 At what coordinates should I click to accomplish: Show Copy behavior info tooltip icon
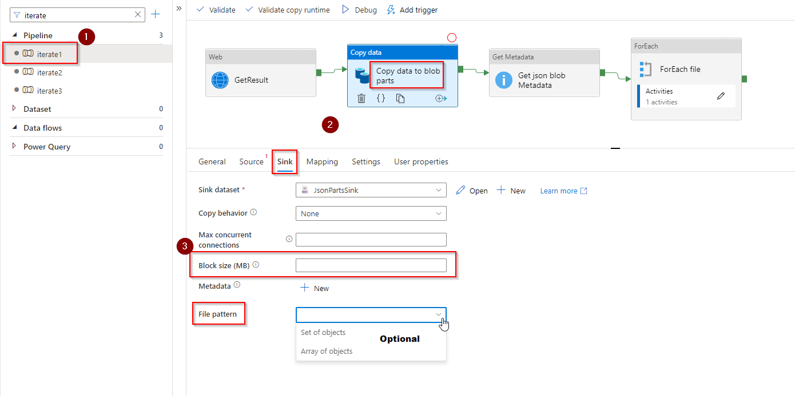pos(253,212)
